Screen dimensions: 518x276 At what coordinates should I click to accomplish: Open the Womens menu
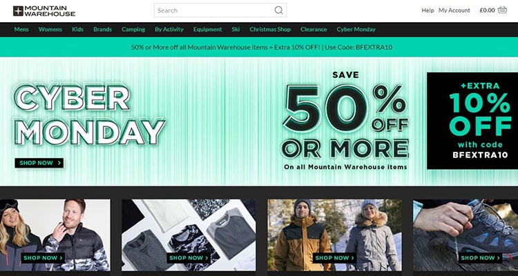pyautogui.click(x=50, y=30)
